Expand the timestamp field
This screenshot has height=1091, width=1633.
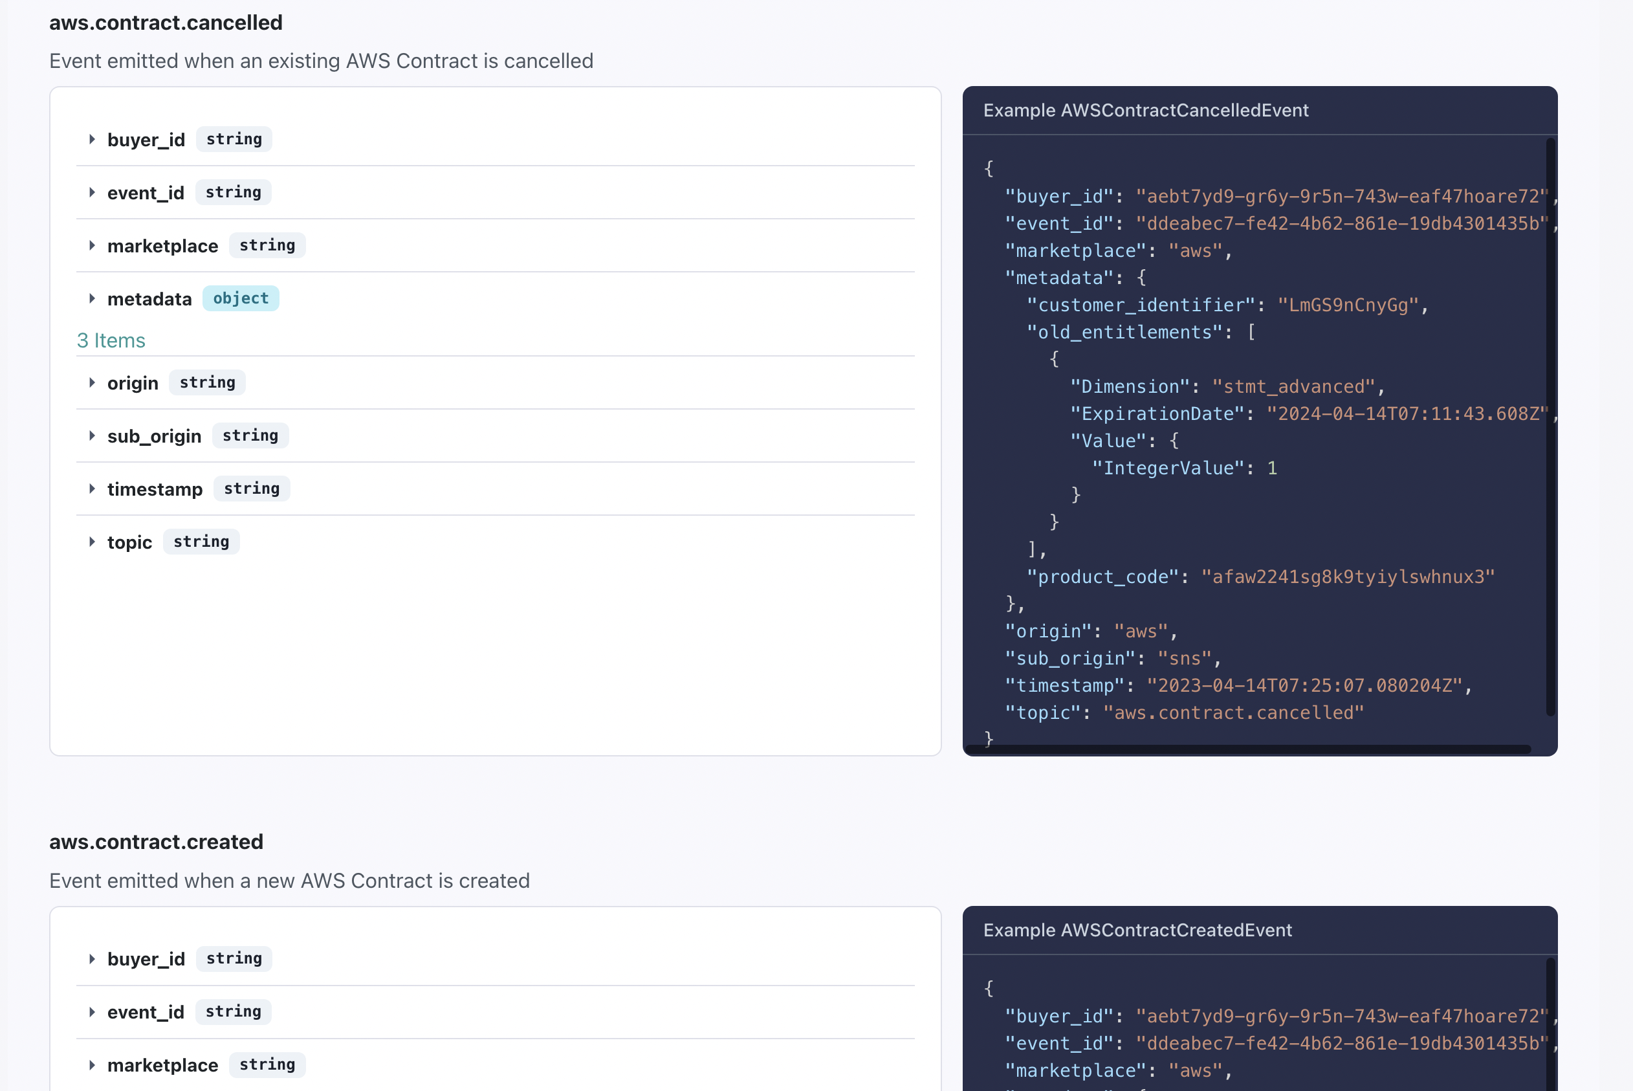point(92,489)
